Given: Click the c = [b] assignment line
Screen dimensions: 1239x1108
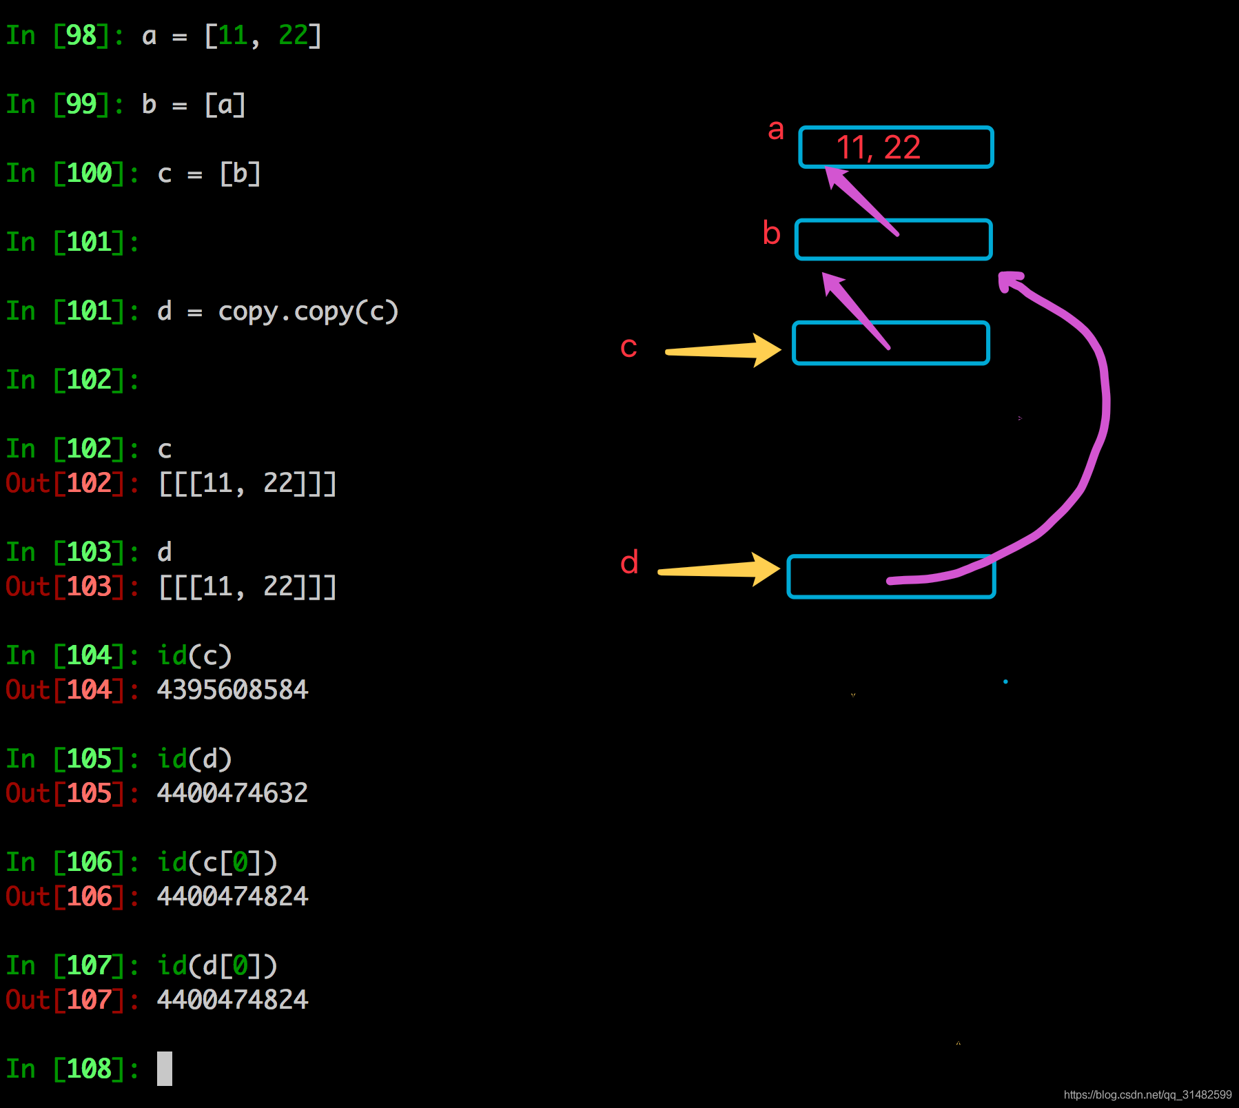Looking at the screenshot, I should pyautogui.click(x=209, y=174).
